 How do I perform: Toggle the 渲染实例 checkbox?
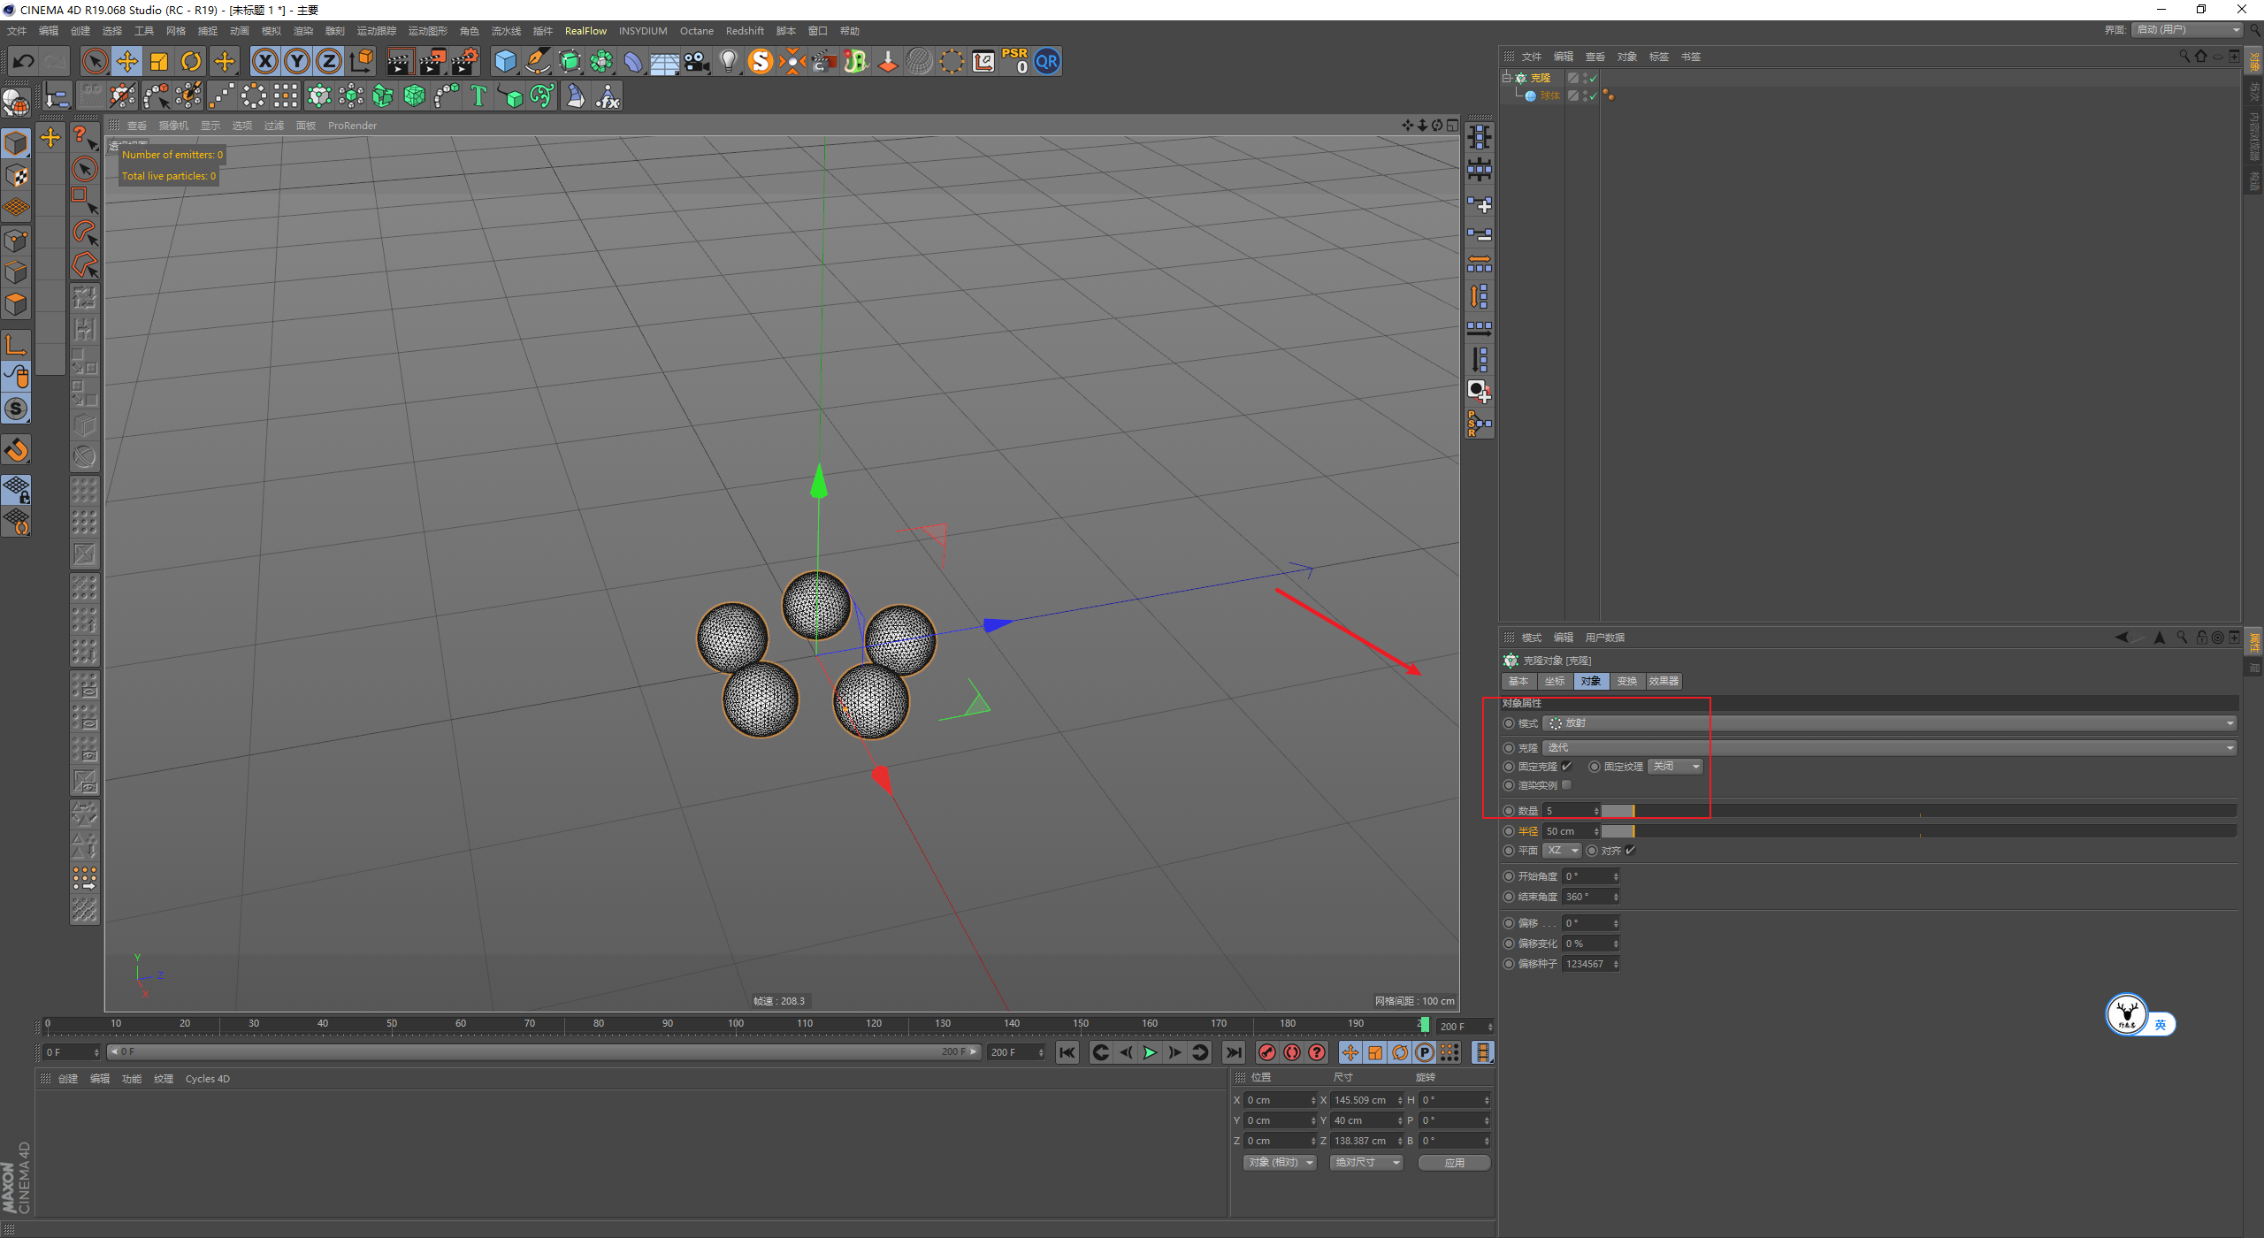1566,785
